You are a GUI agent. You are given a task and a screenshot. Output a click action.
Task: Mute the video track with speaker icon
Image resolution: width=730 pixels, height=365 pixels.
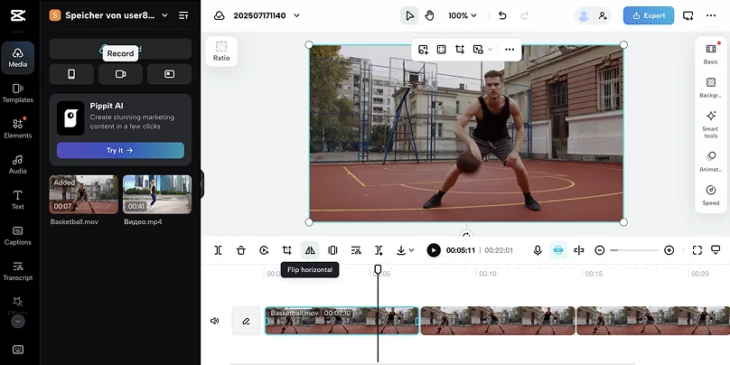215,321
